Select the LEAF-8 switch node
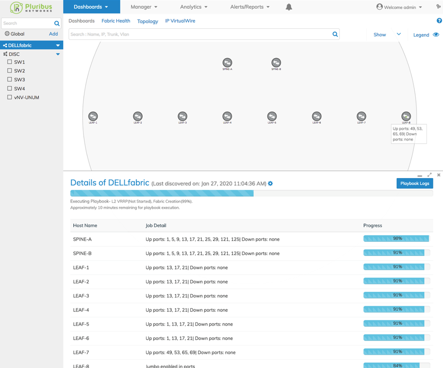Image resolution: width=443 pixels, height=368 pixels. 406,116
